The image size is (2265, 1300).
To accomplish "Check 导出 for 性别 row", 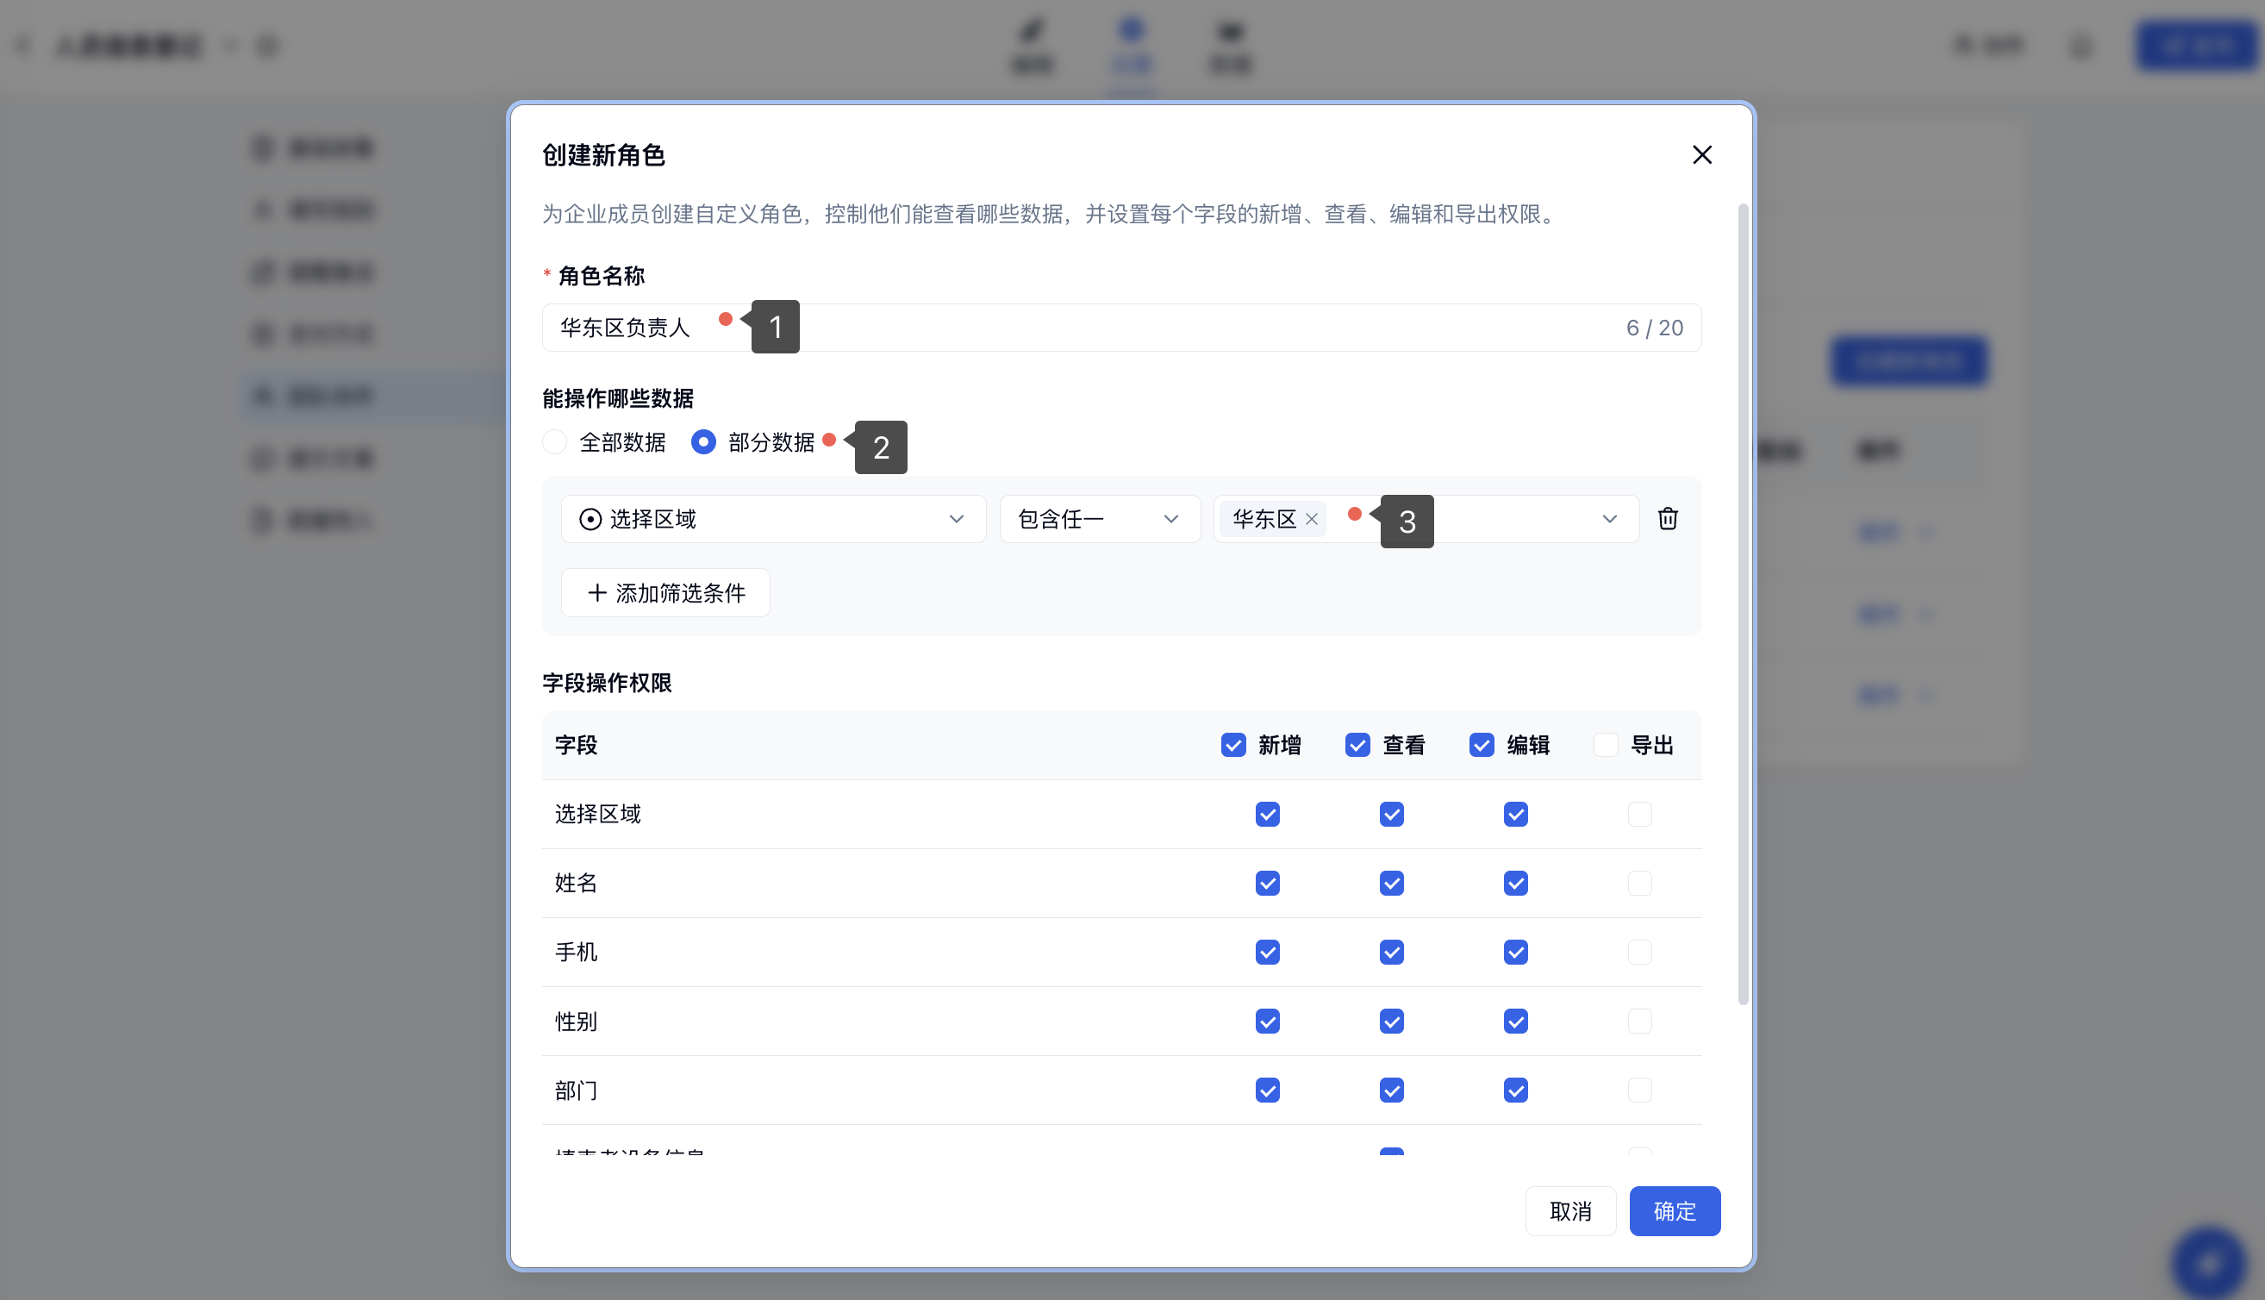I will (x=1639, y=1021).
